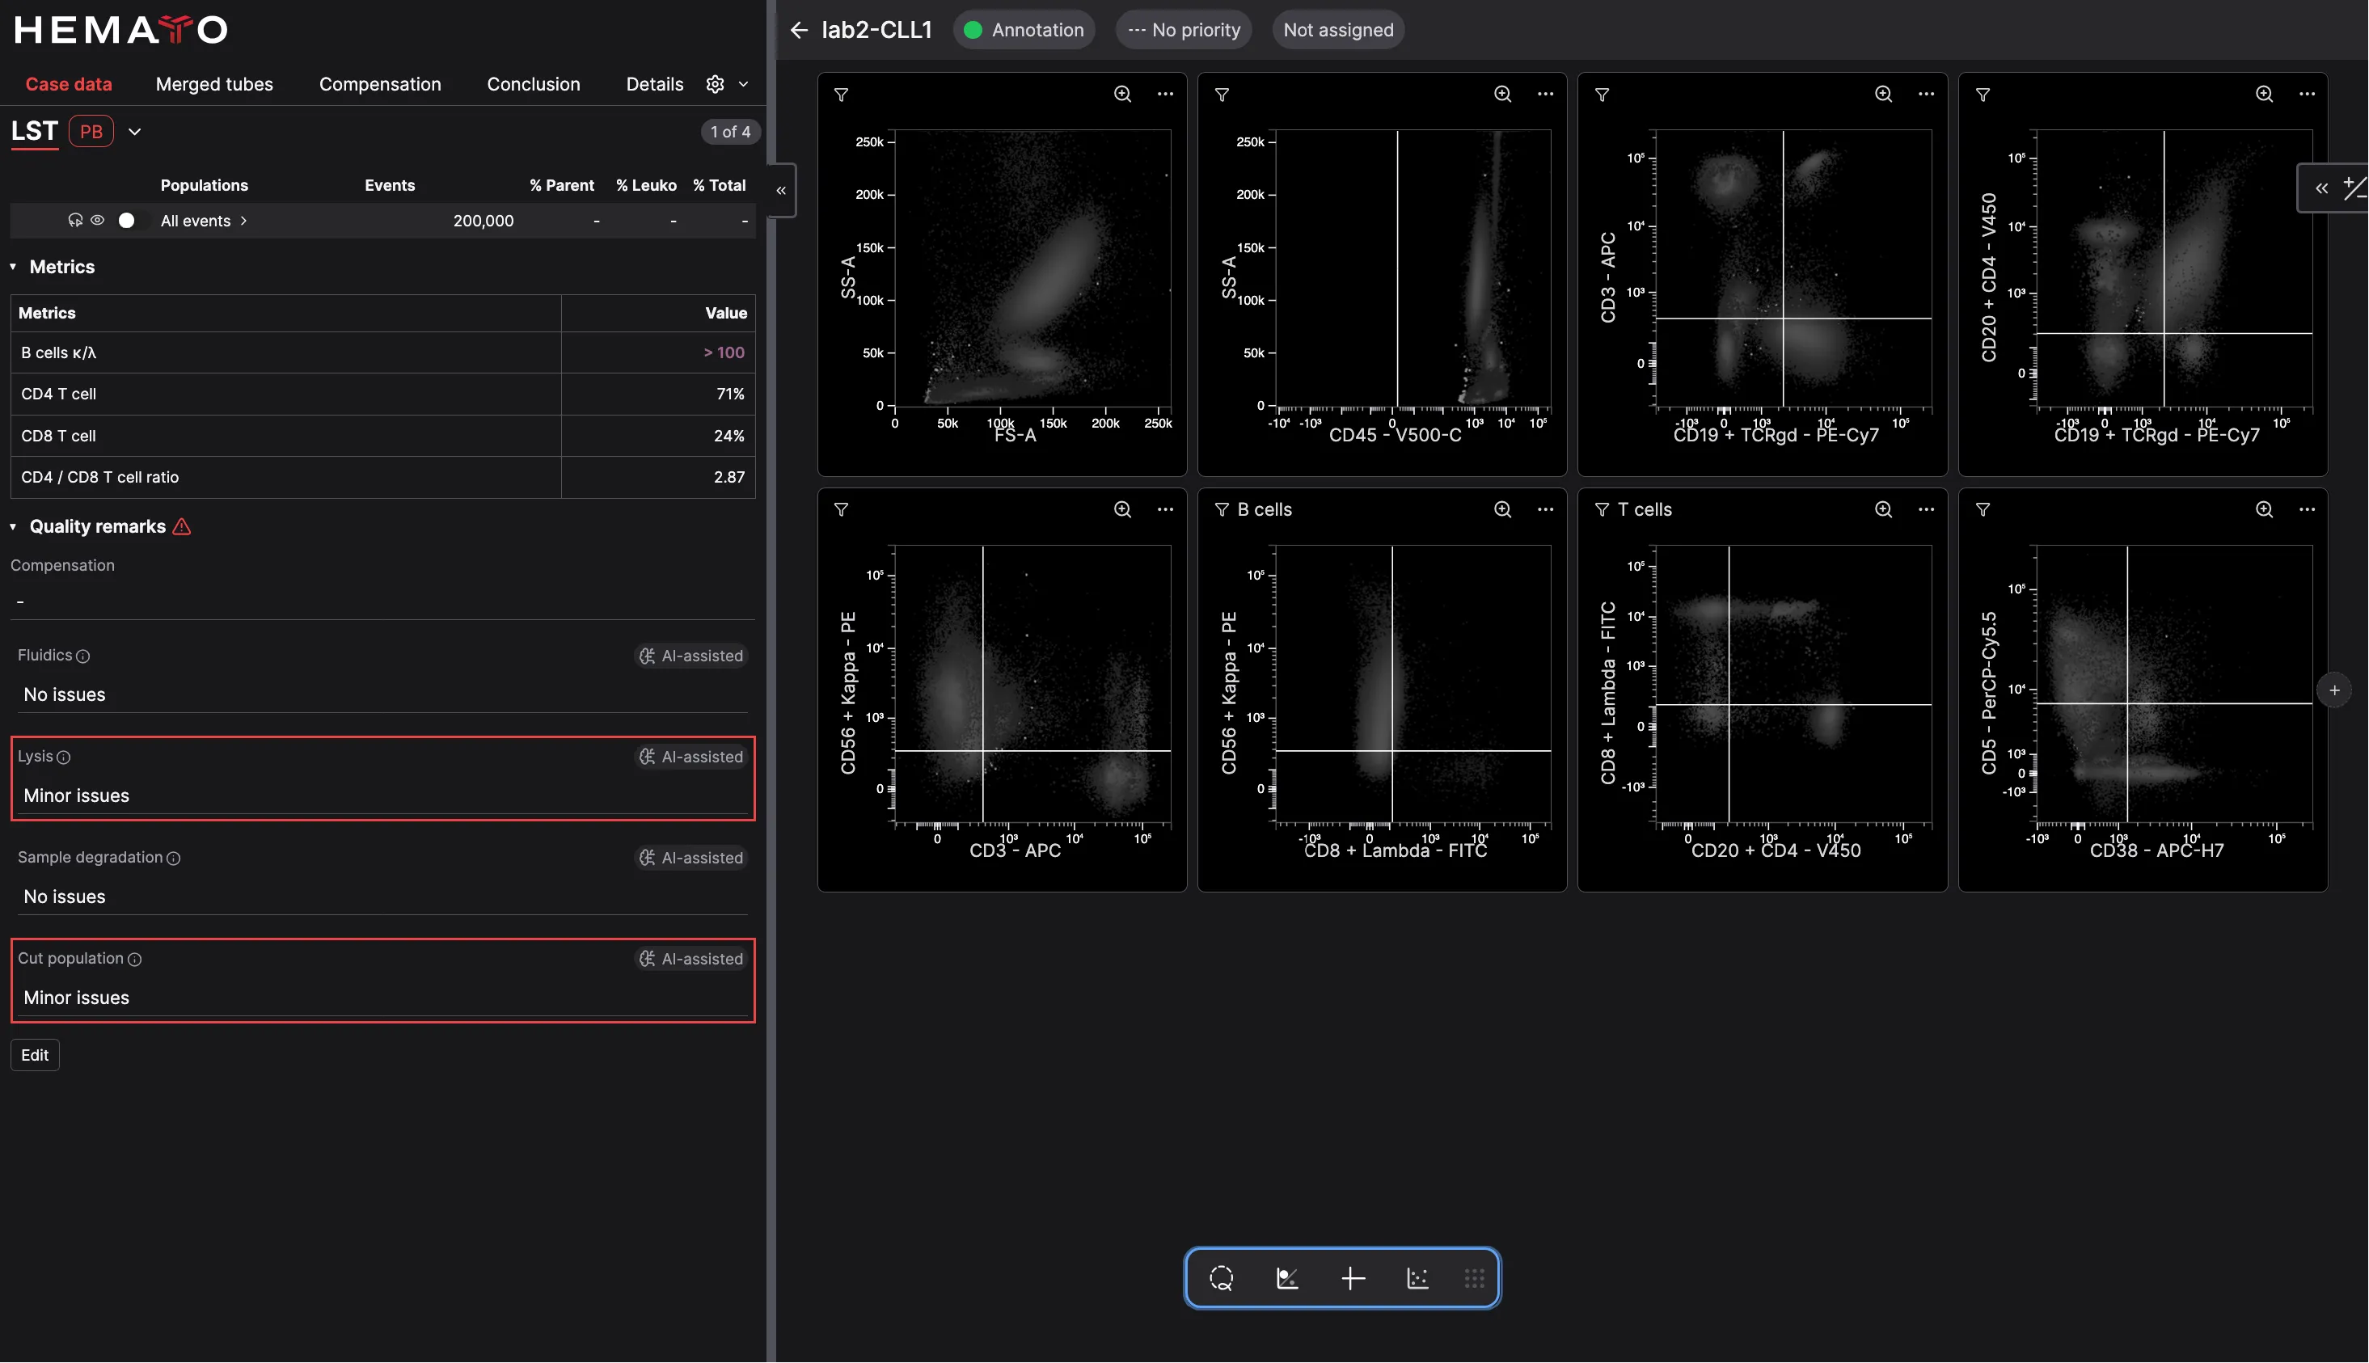Click AI-assisted badge next to Fluidics
The image size is (2369, 1363).
[690, 656]
